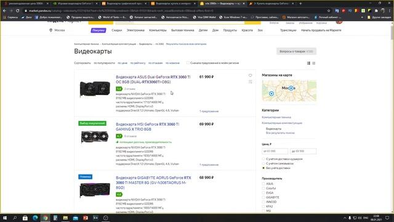Check the Colorful manufacturer filter

[263, 188]
